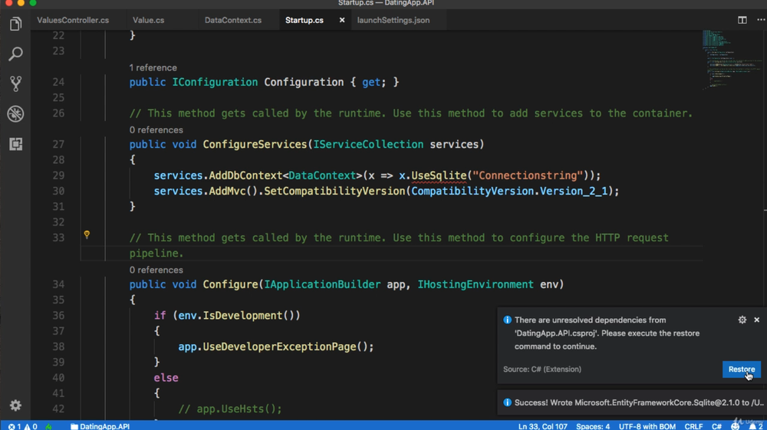Click the split editor icon
Viewport: 767px width, 430px height.
point(742,20)
